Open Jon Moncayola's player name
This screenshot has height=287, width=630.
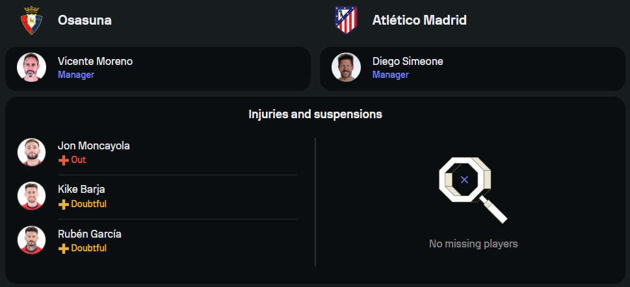click(94, 145)
